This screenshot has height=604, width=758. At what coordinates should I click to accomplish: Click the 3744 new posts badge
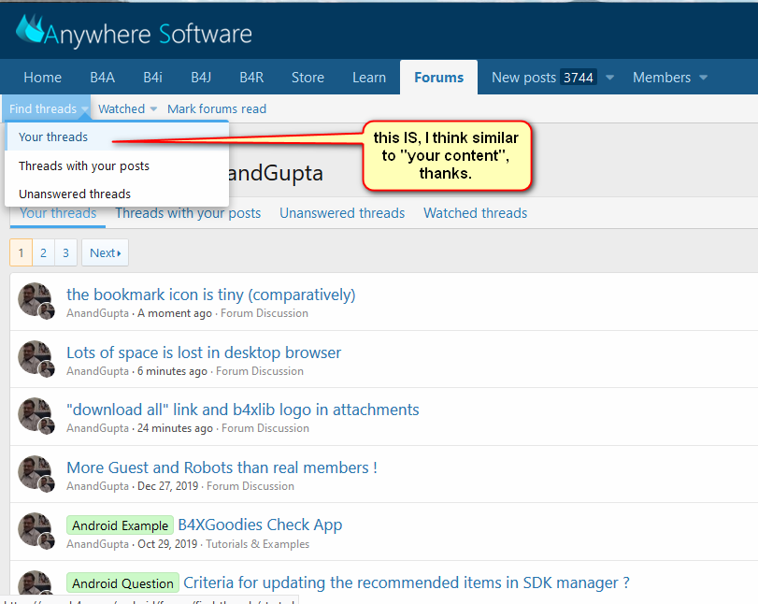579,78
